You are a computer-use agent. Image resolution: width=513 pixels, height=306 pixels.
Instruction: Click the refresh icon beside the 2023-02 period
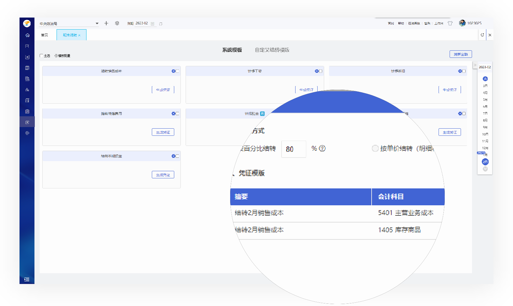[x=161, y=24]
